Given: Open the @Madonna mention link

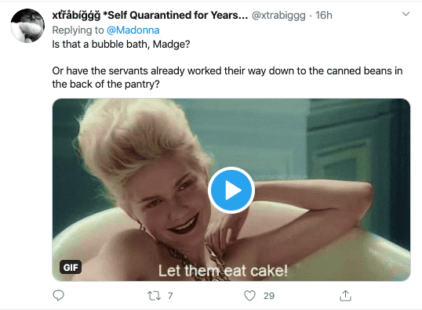Looking at the screenshot, I should [x=133, y=30].
